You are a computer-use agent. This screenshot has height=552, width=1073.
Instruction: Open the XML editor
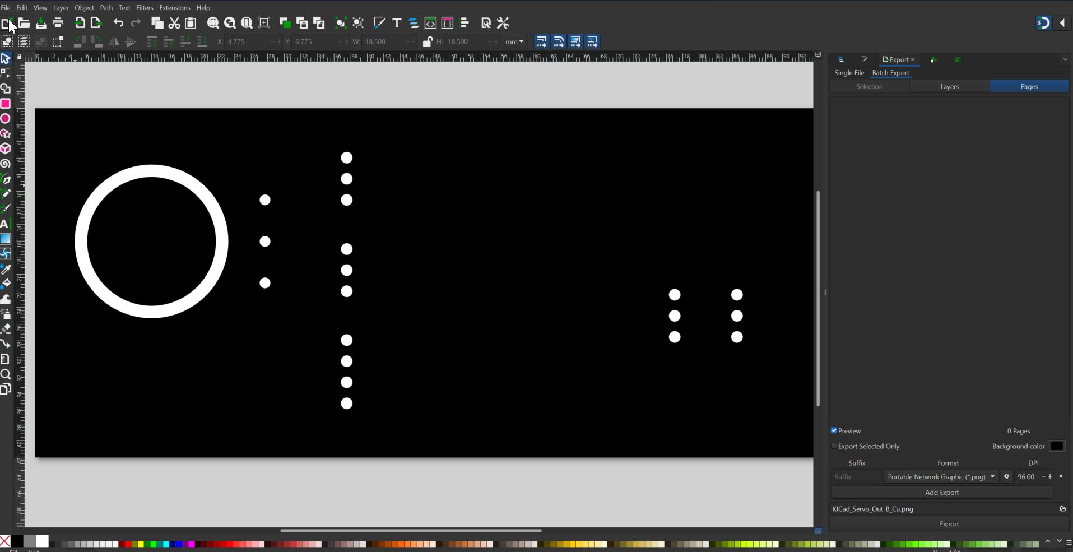click(430, 23)
